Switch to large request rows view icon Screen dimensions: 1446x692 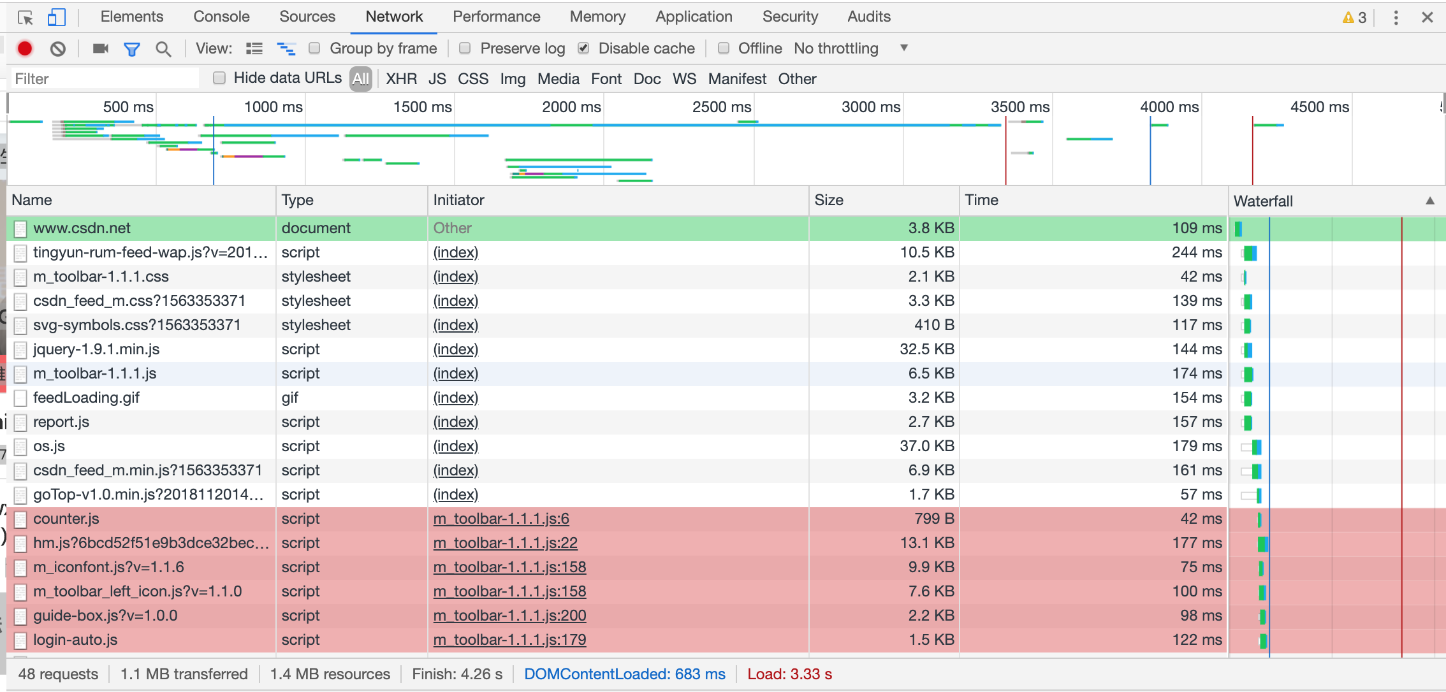pyautogui.click(x=254, y=48)
